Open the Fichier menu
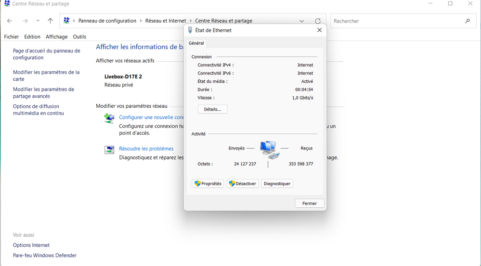Screen dimensions: 481x266 (12, 37)
